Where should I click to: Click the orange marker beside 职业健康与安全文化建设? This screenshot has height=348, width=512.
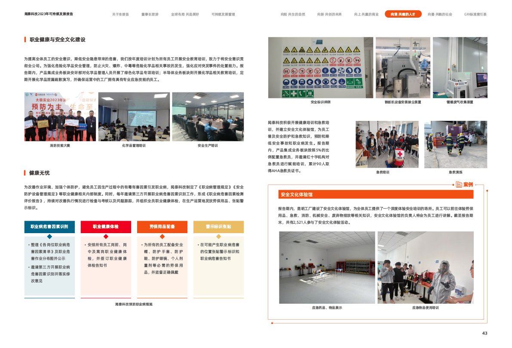point(25,40)
